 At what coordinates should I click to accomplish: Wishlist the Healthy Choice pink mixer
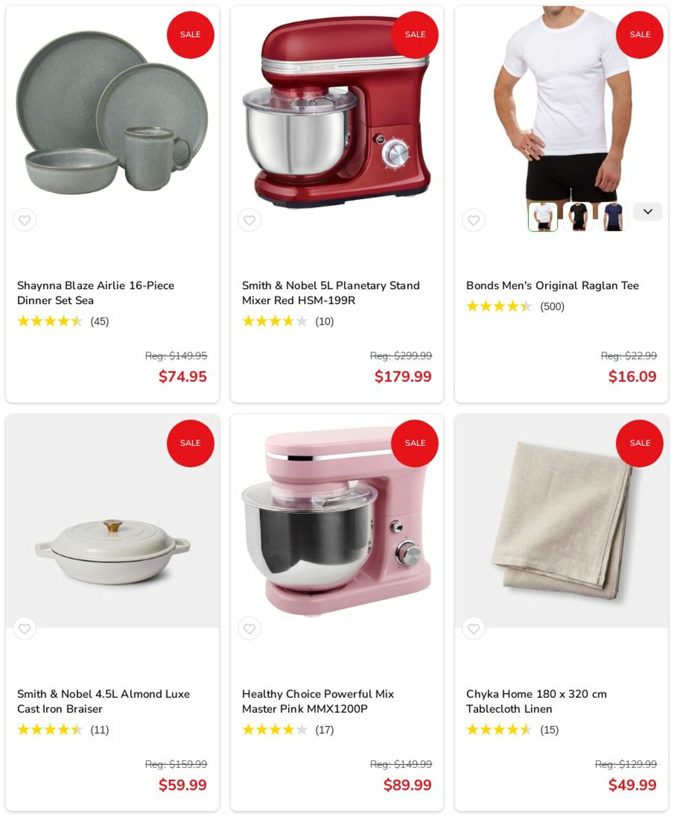(x=249, y=629)
